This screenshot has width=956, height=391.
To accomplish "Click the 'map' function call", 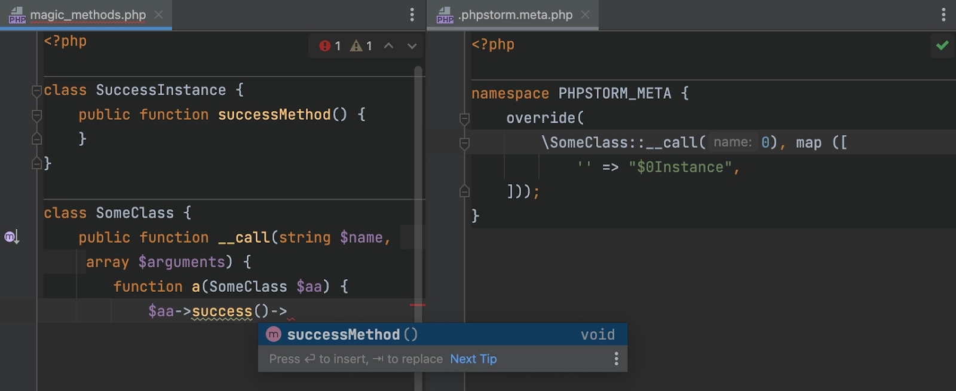I will [808, 143].
